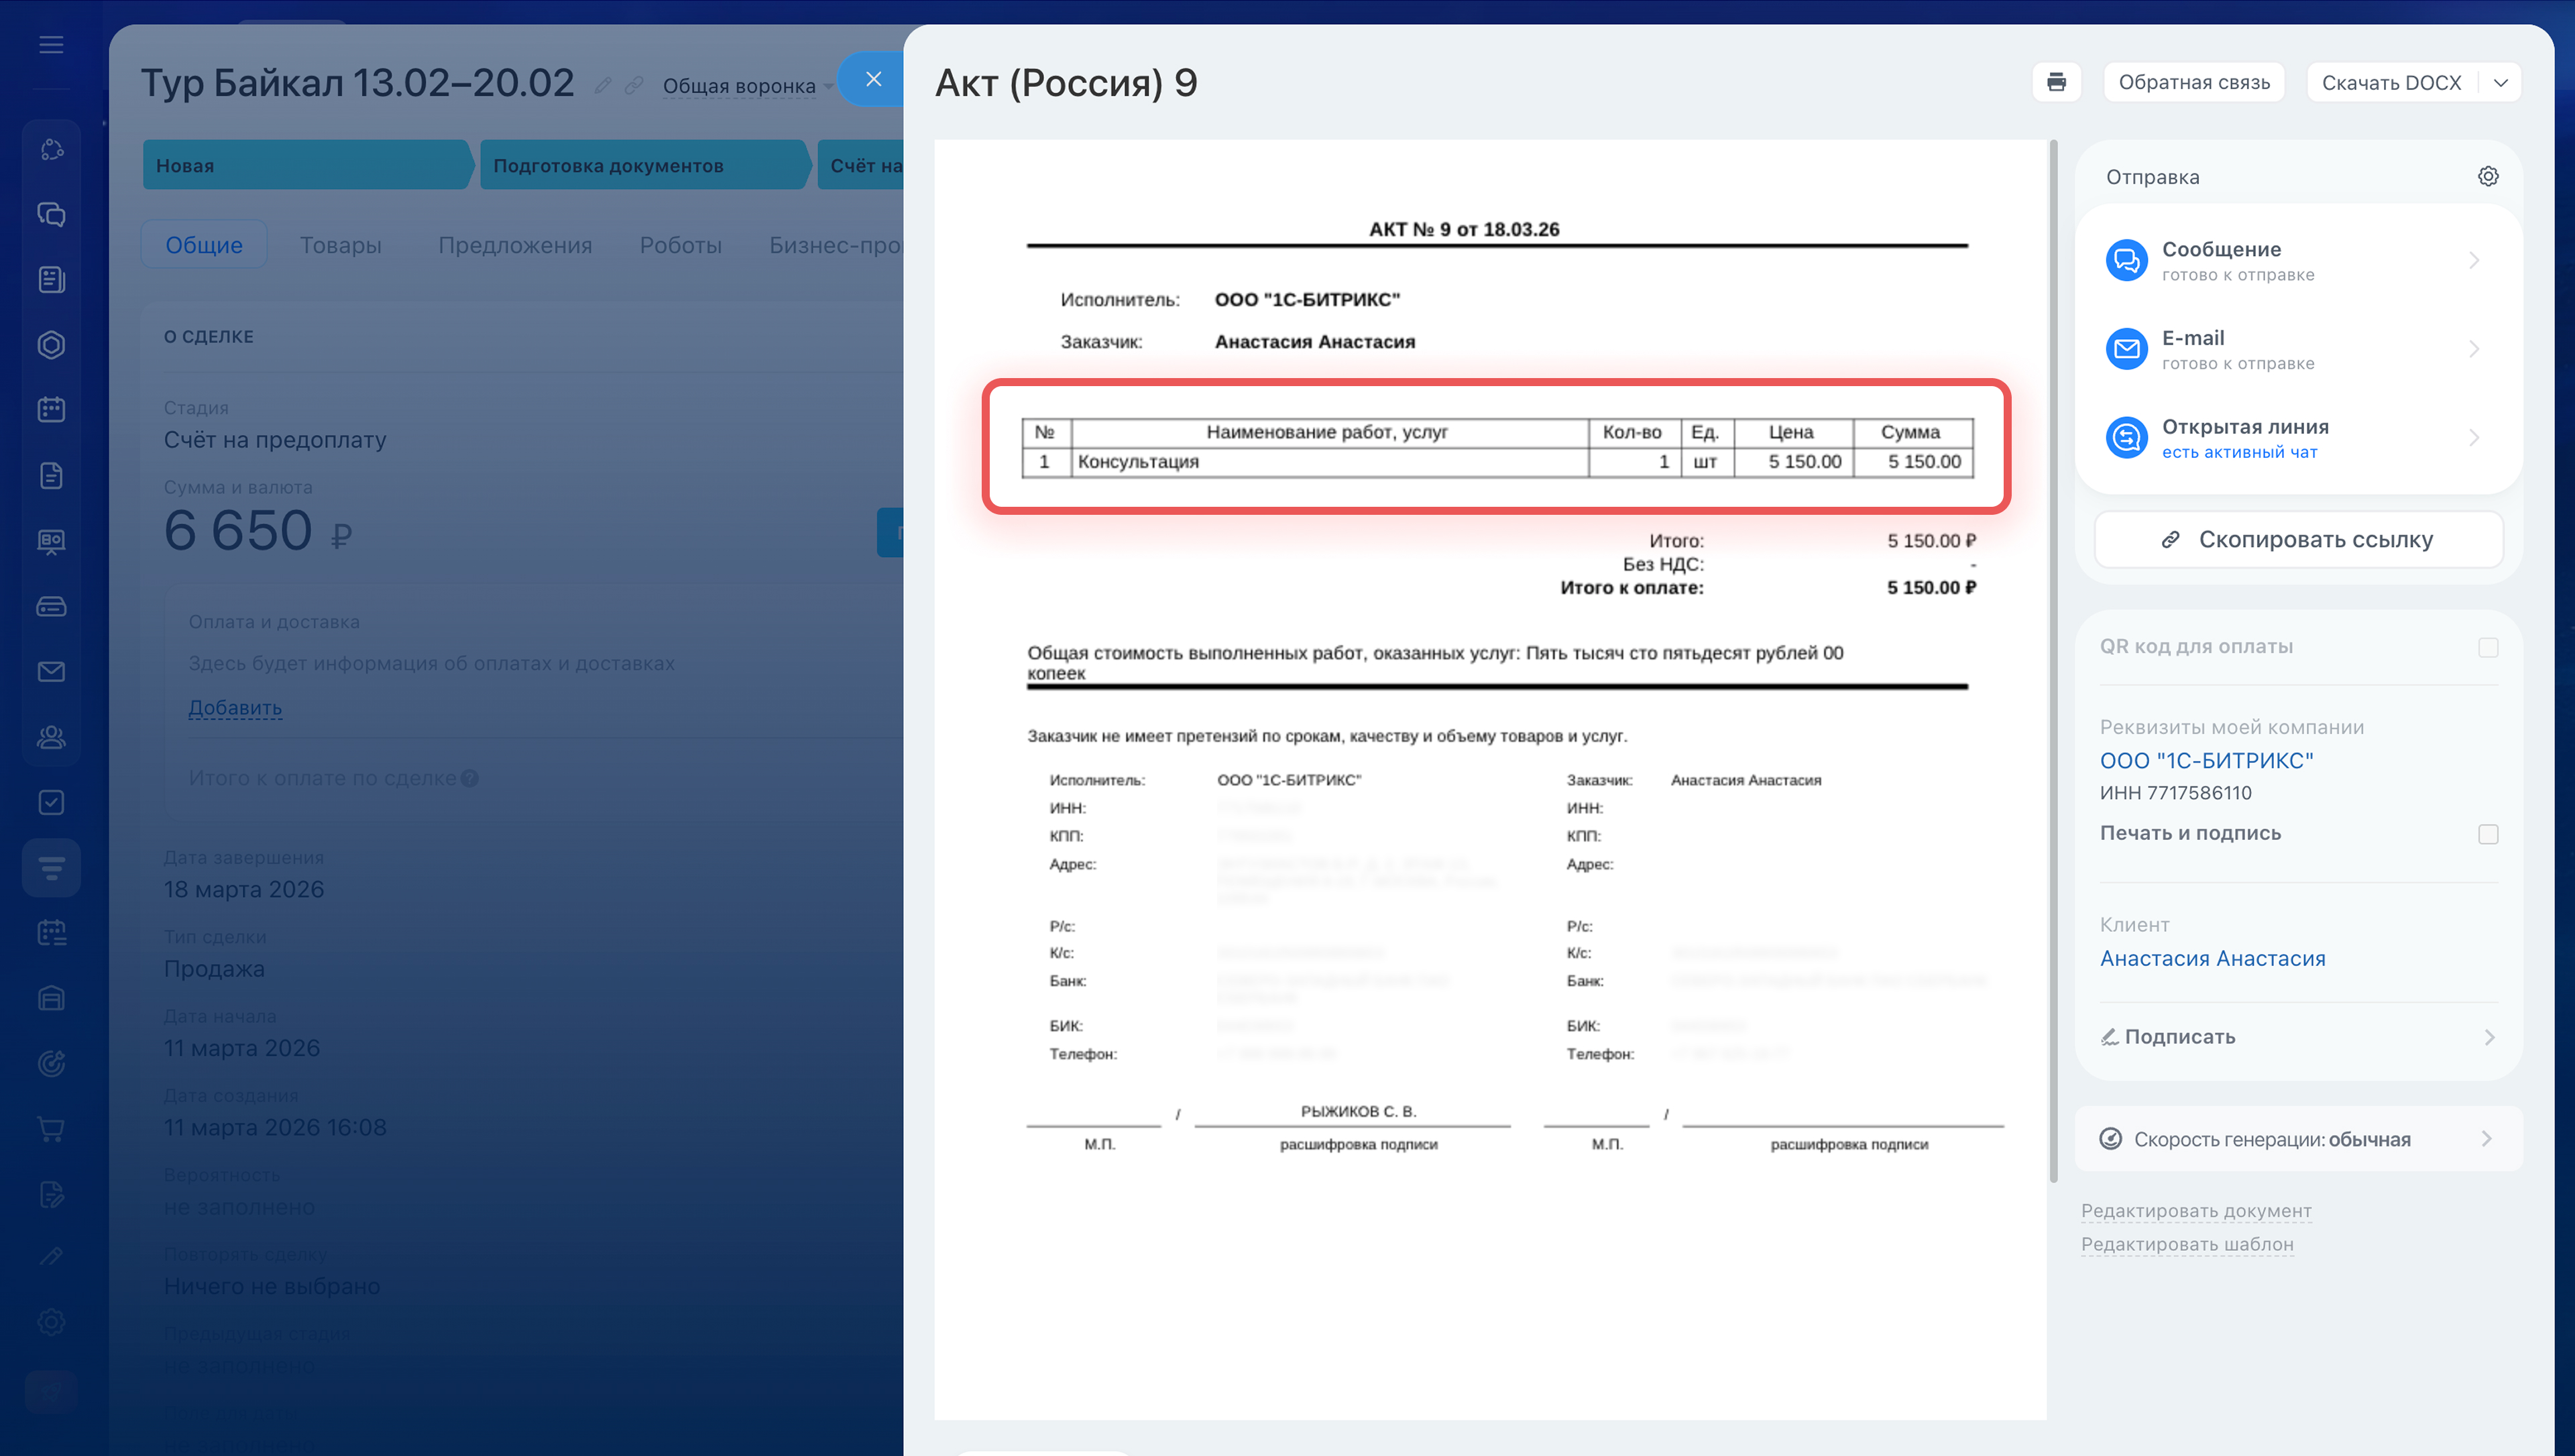Click the hamburger menu icon in sidebar

[51, 45]
